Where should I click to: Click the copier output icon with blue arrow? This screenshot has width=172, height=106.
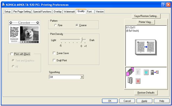coord(154,72)
